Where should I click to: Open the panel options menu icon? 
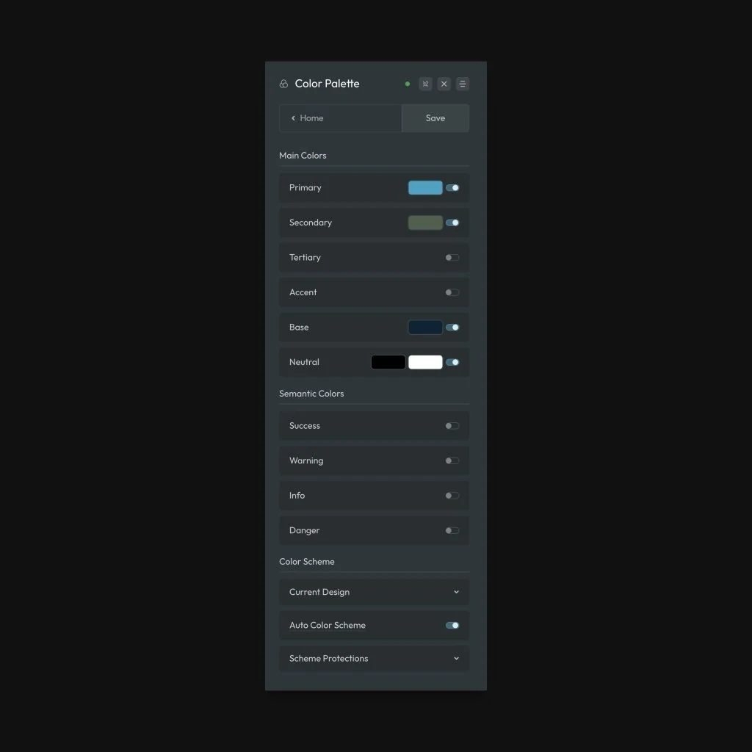(462, 84)
